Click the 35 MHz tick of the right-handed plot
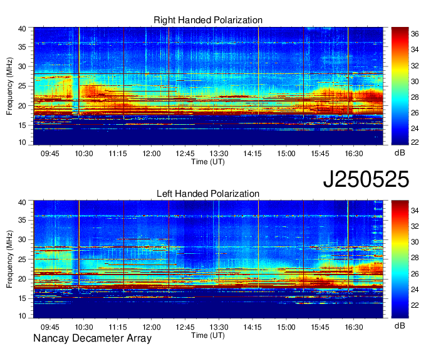 click(x=22, y=47)
